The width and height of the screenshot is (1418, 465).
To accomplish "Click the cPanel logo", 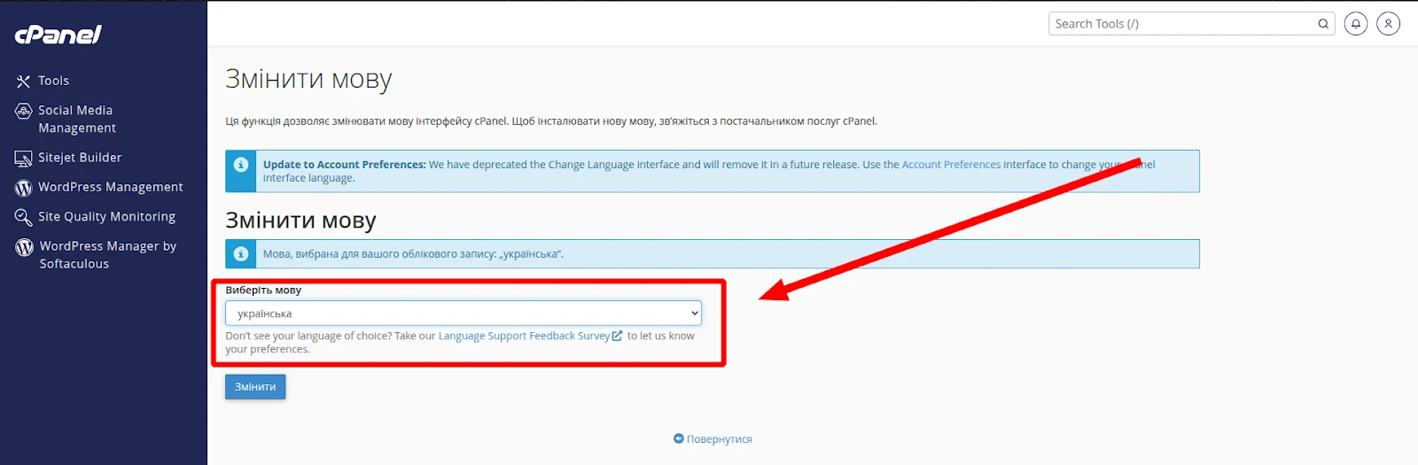I will click(58, 35).
